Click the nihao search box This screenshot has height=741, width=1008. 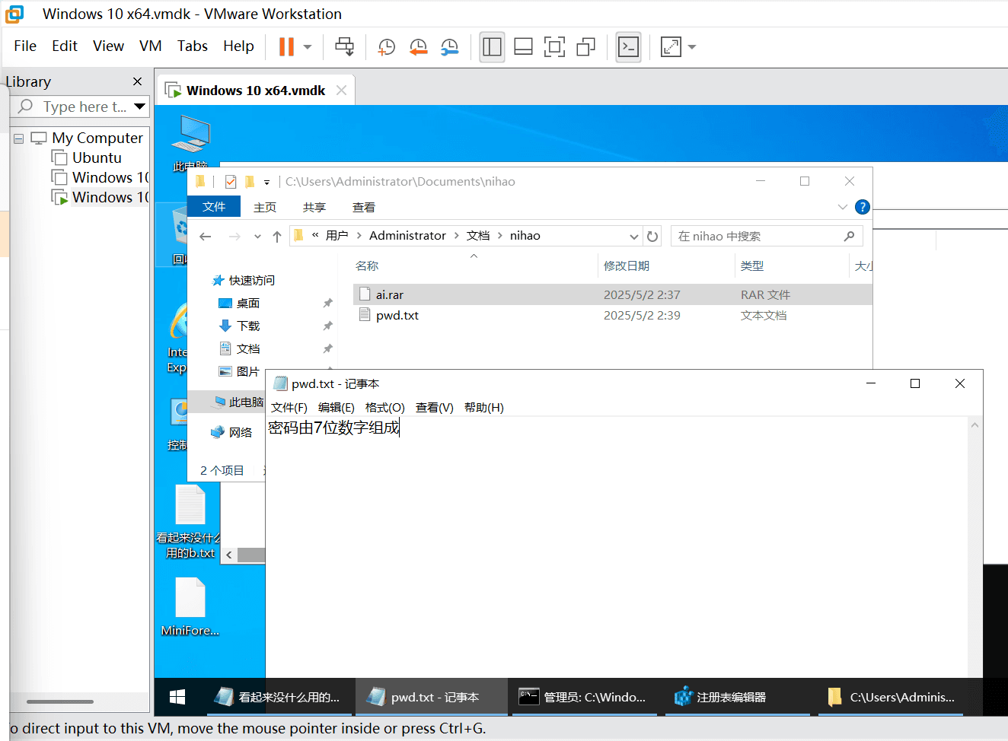(767, 236)
